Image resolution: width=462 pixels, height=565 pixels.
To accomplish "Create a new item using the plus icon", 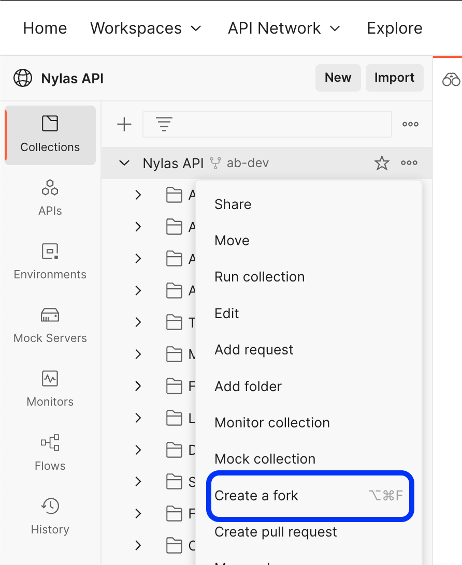I will click(124, 124).
